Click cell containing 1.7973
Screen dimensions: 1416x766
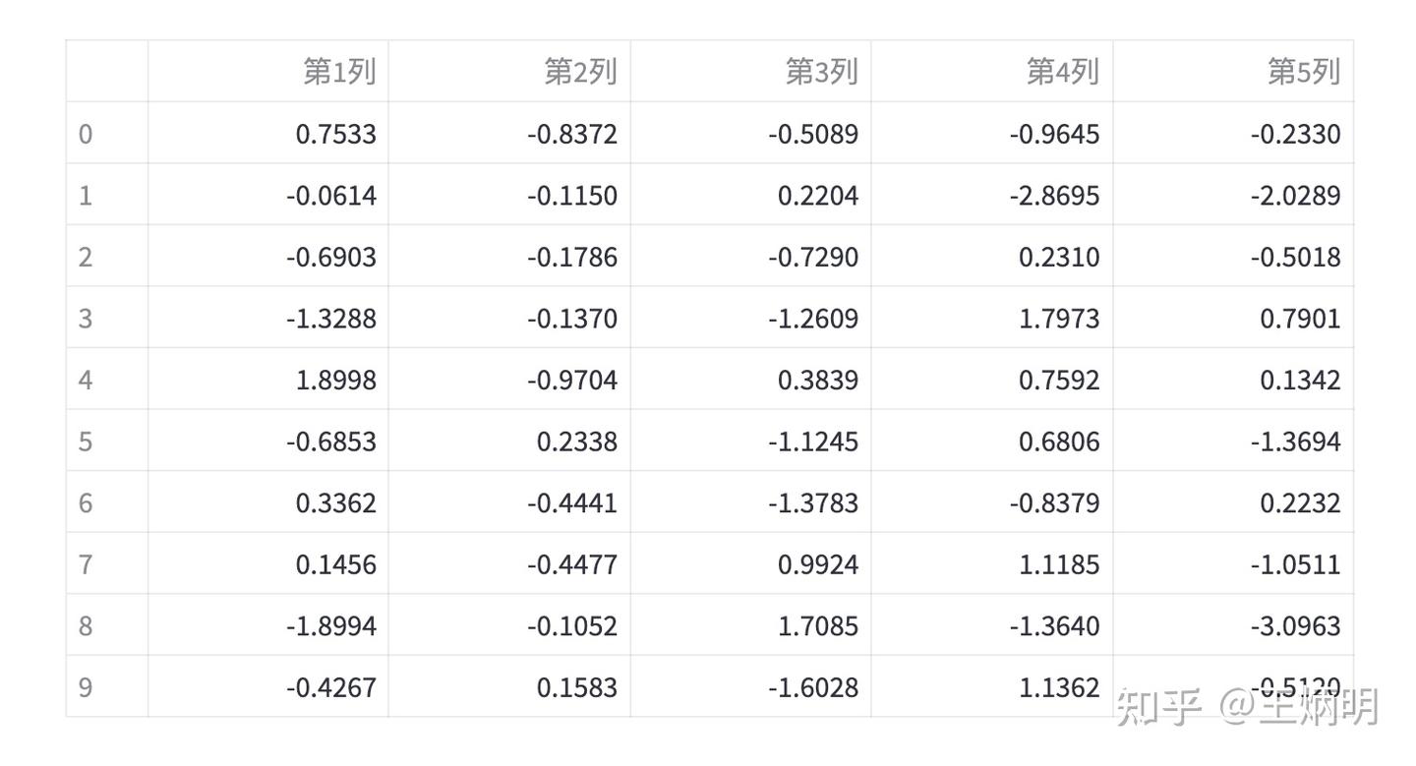[x=992, y=318]
